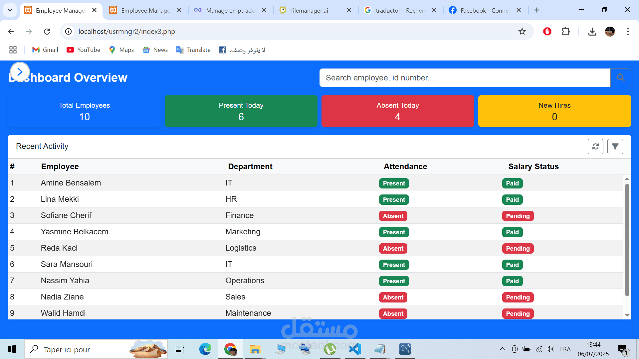
Task: Open the browser extensions puzzle icon
Action: 565,32
